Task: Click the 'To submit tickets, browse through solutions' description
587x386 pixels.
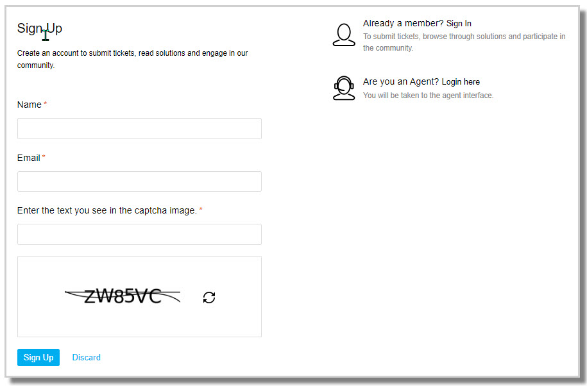Action: [x=464, y=42]
